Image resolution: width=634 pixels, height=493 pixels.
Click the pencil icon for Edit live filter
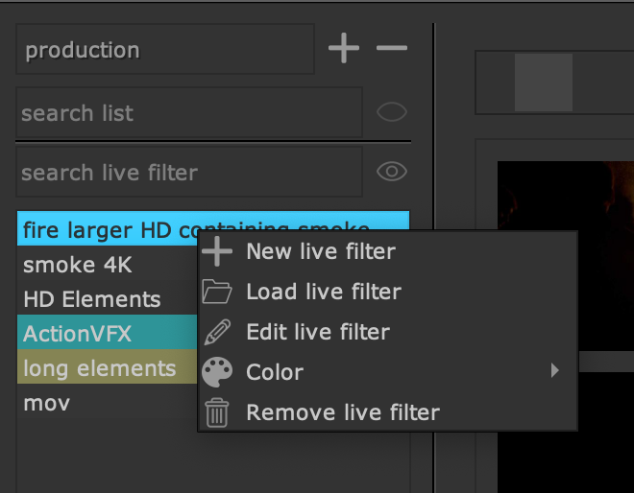[x=218, y=333]
